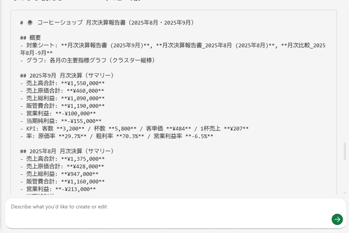Focus the 'Describe what you'd like to create or edit' field
The image size is (349, 233).
167,207
